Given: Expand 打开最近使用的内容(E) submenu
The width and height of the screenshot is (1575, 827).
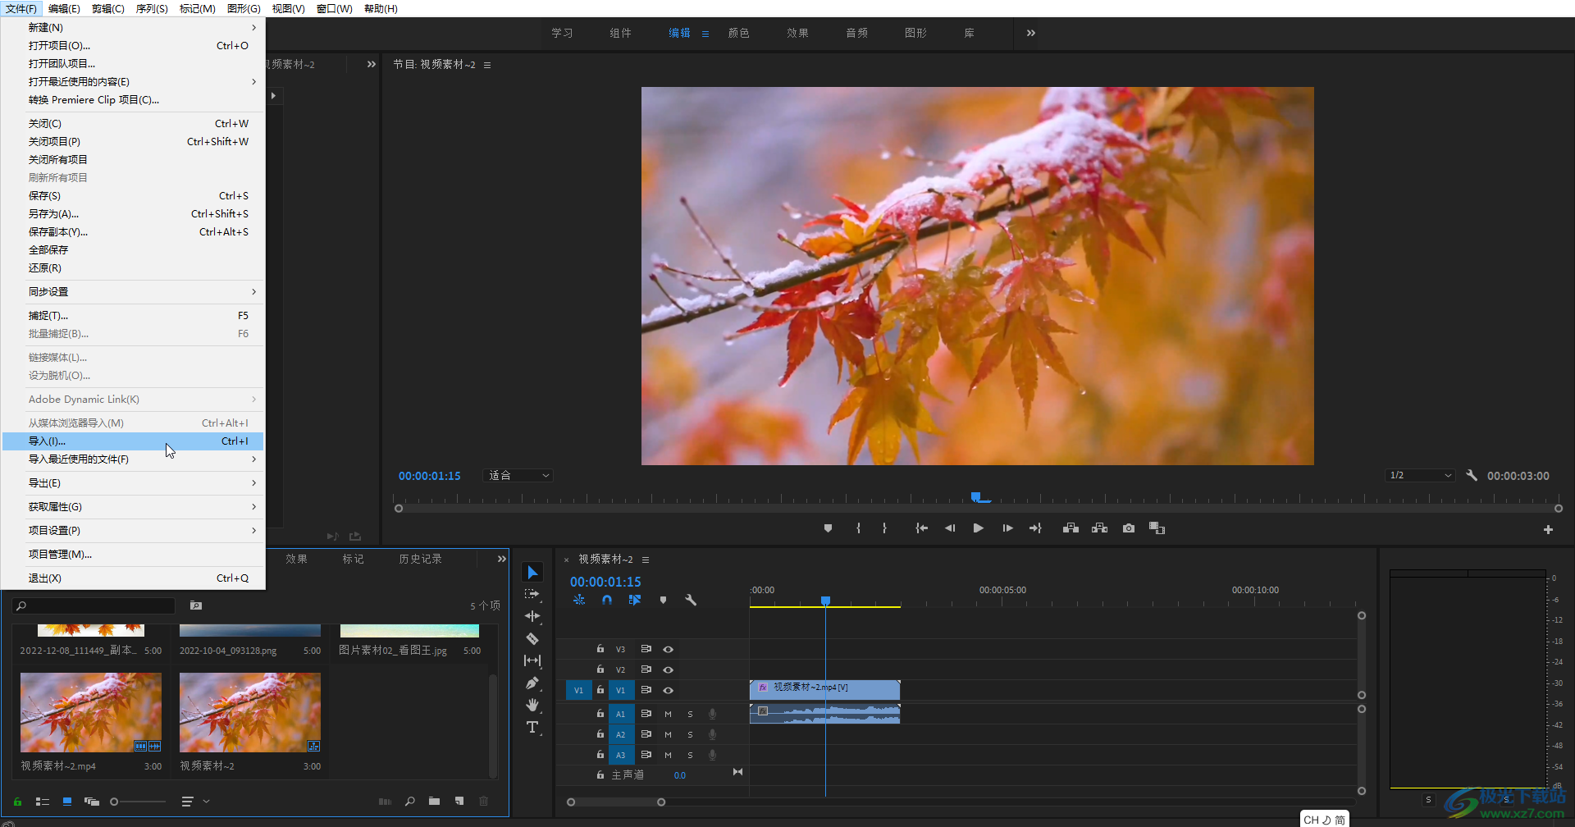Looking at the screenshot, I should click(x=133, y=81).
